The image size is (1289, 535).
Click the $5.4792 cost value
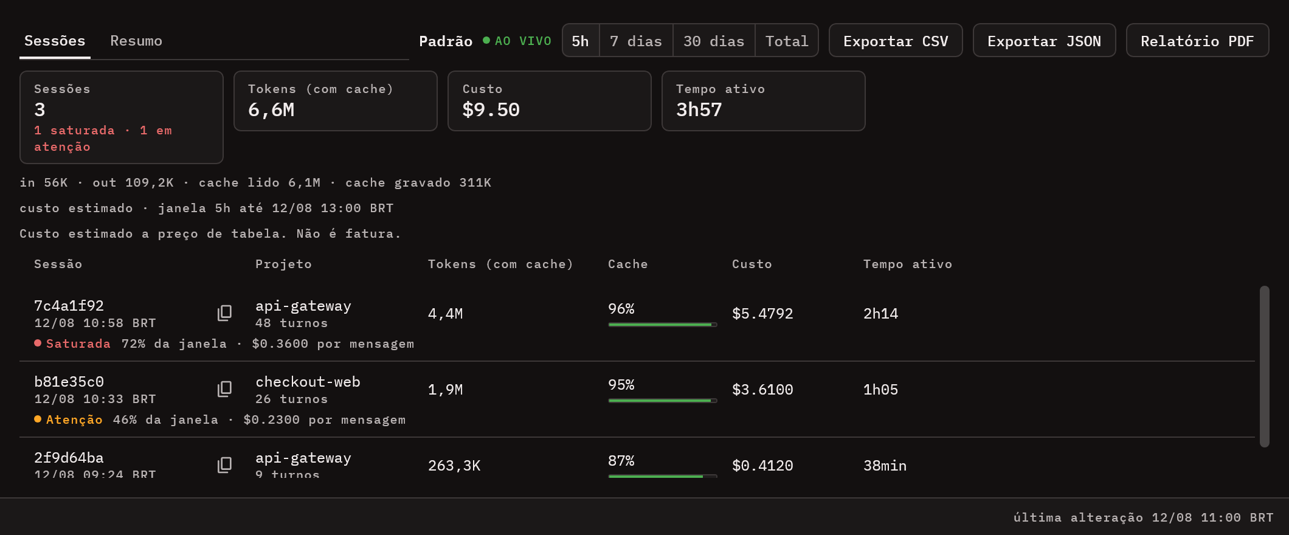click(x=762, y=313)
